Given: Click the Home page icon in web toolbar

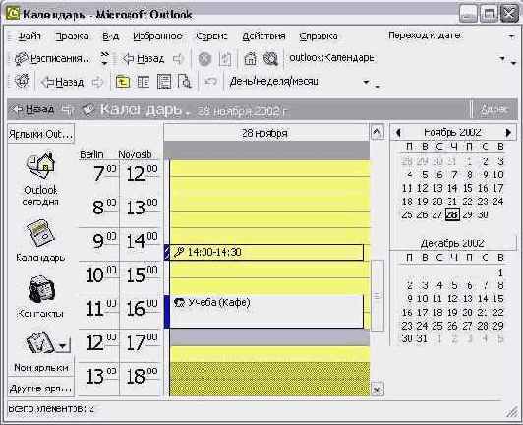Looking at the screenshot, I should [x=250, y=59].
